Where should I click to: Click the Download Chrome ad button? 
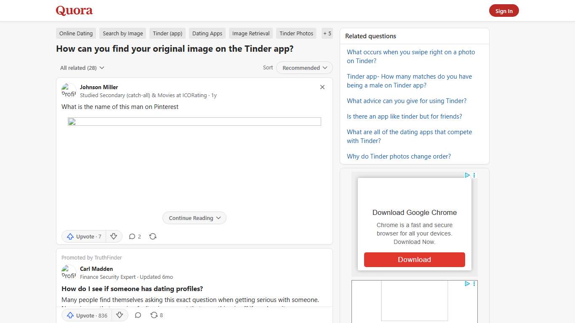pos(414,259)
